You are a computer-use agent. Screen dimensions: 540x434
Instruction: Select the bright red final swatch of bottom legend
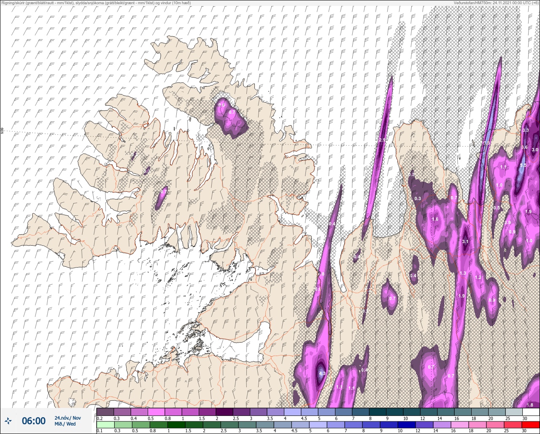click(x=531, y=425)
